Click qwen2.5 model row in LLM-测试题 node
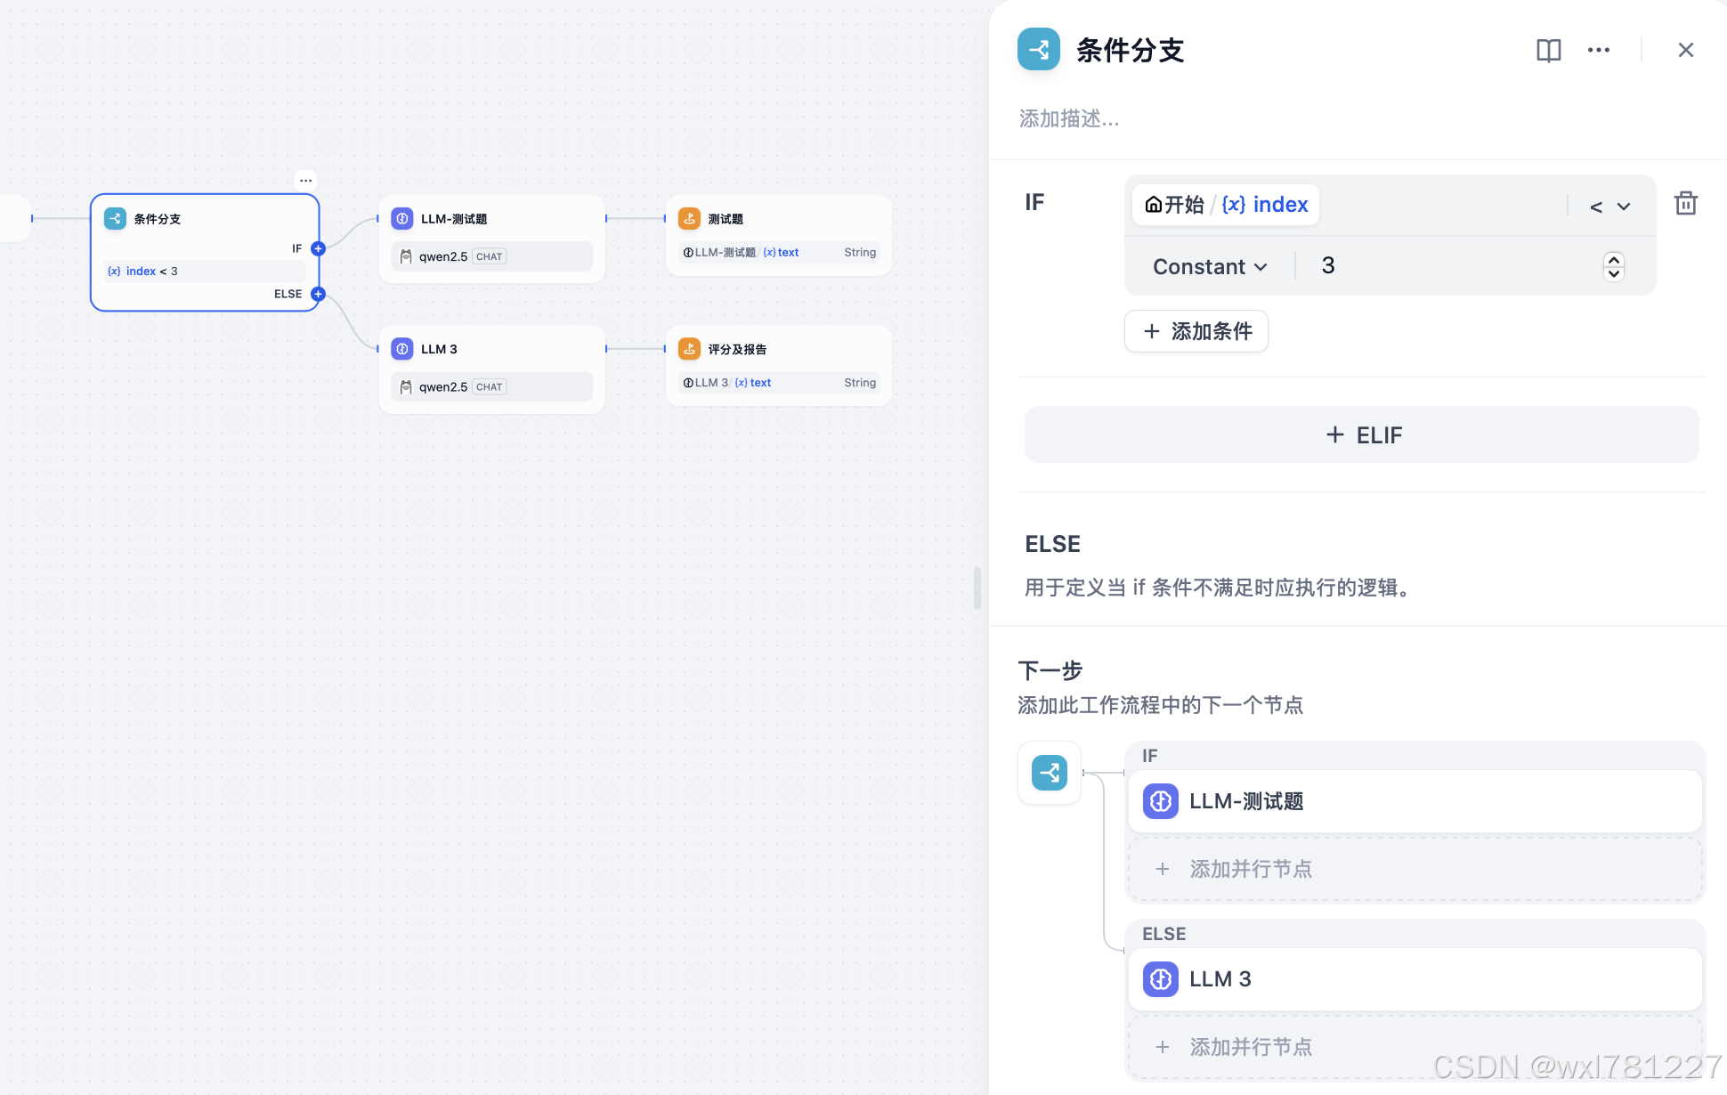 [492, 256]
